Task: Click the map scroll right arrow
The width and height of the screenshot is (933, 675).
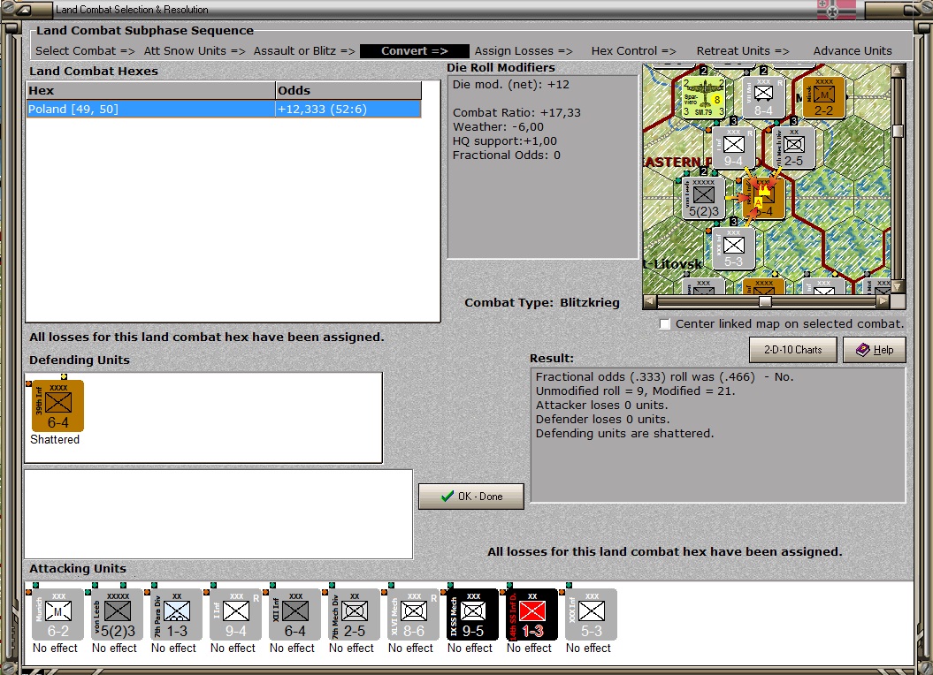Action: [x=884, y=301]
